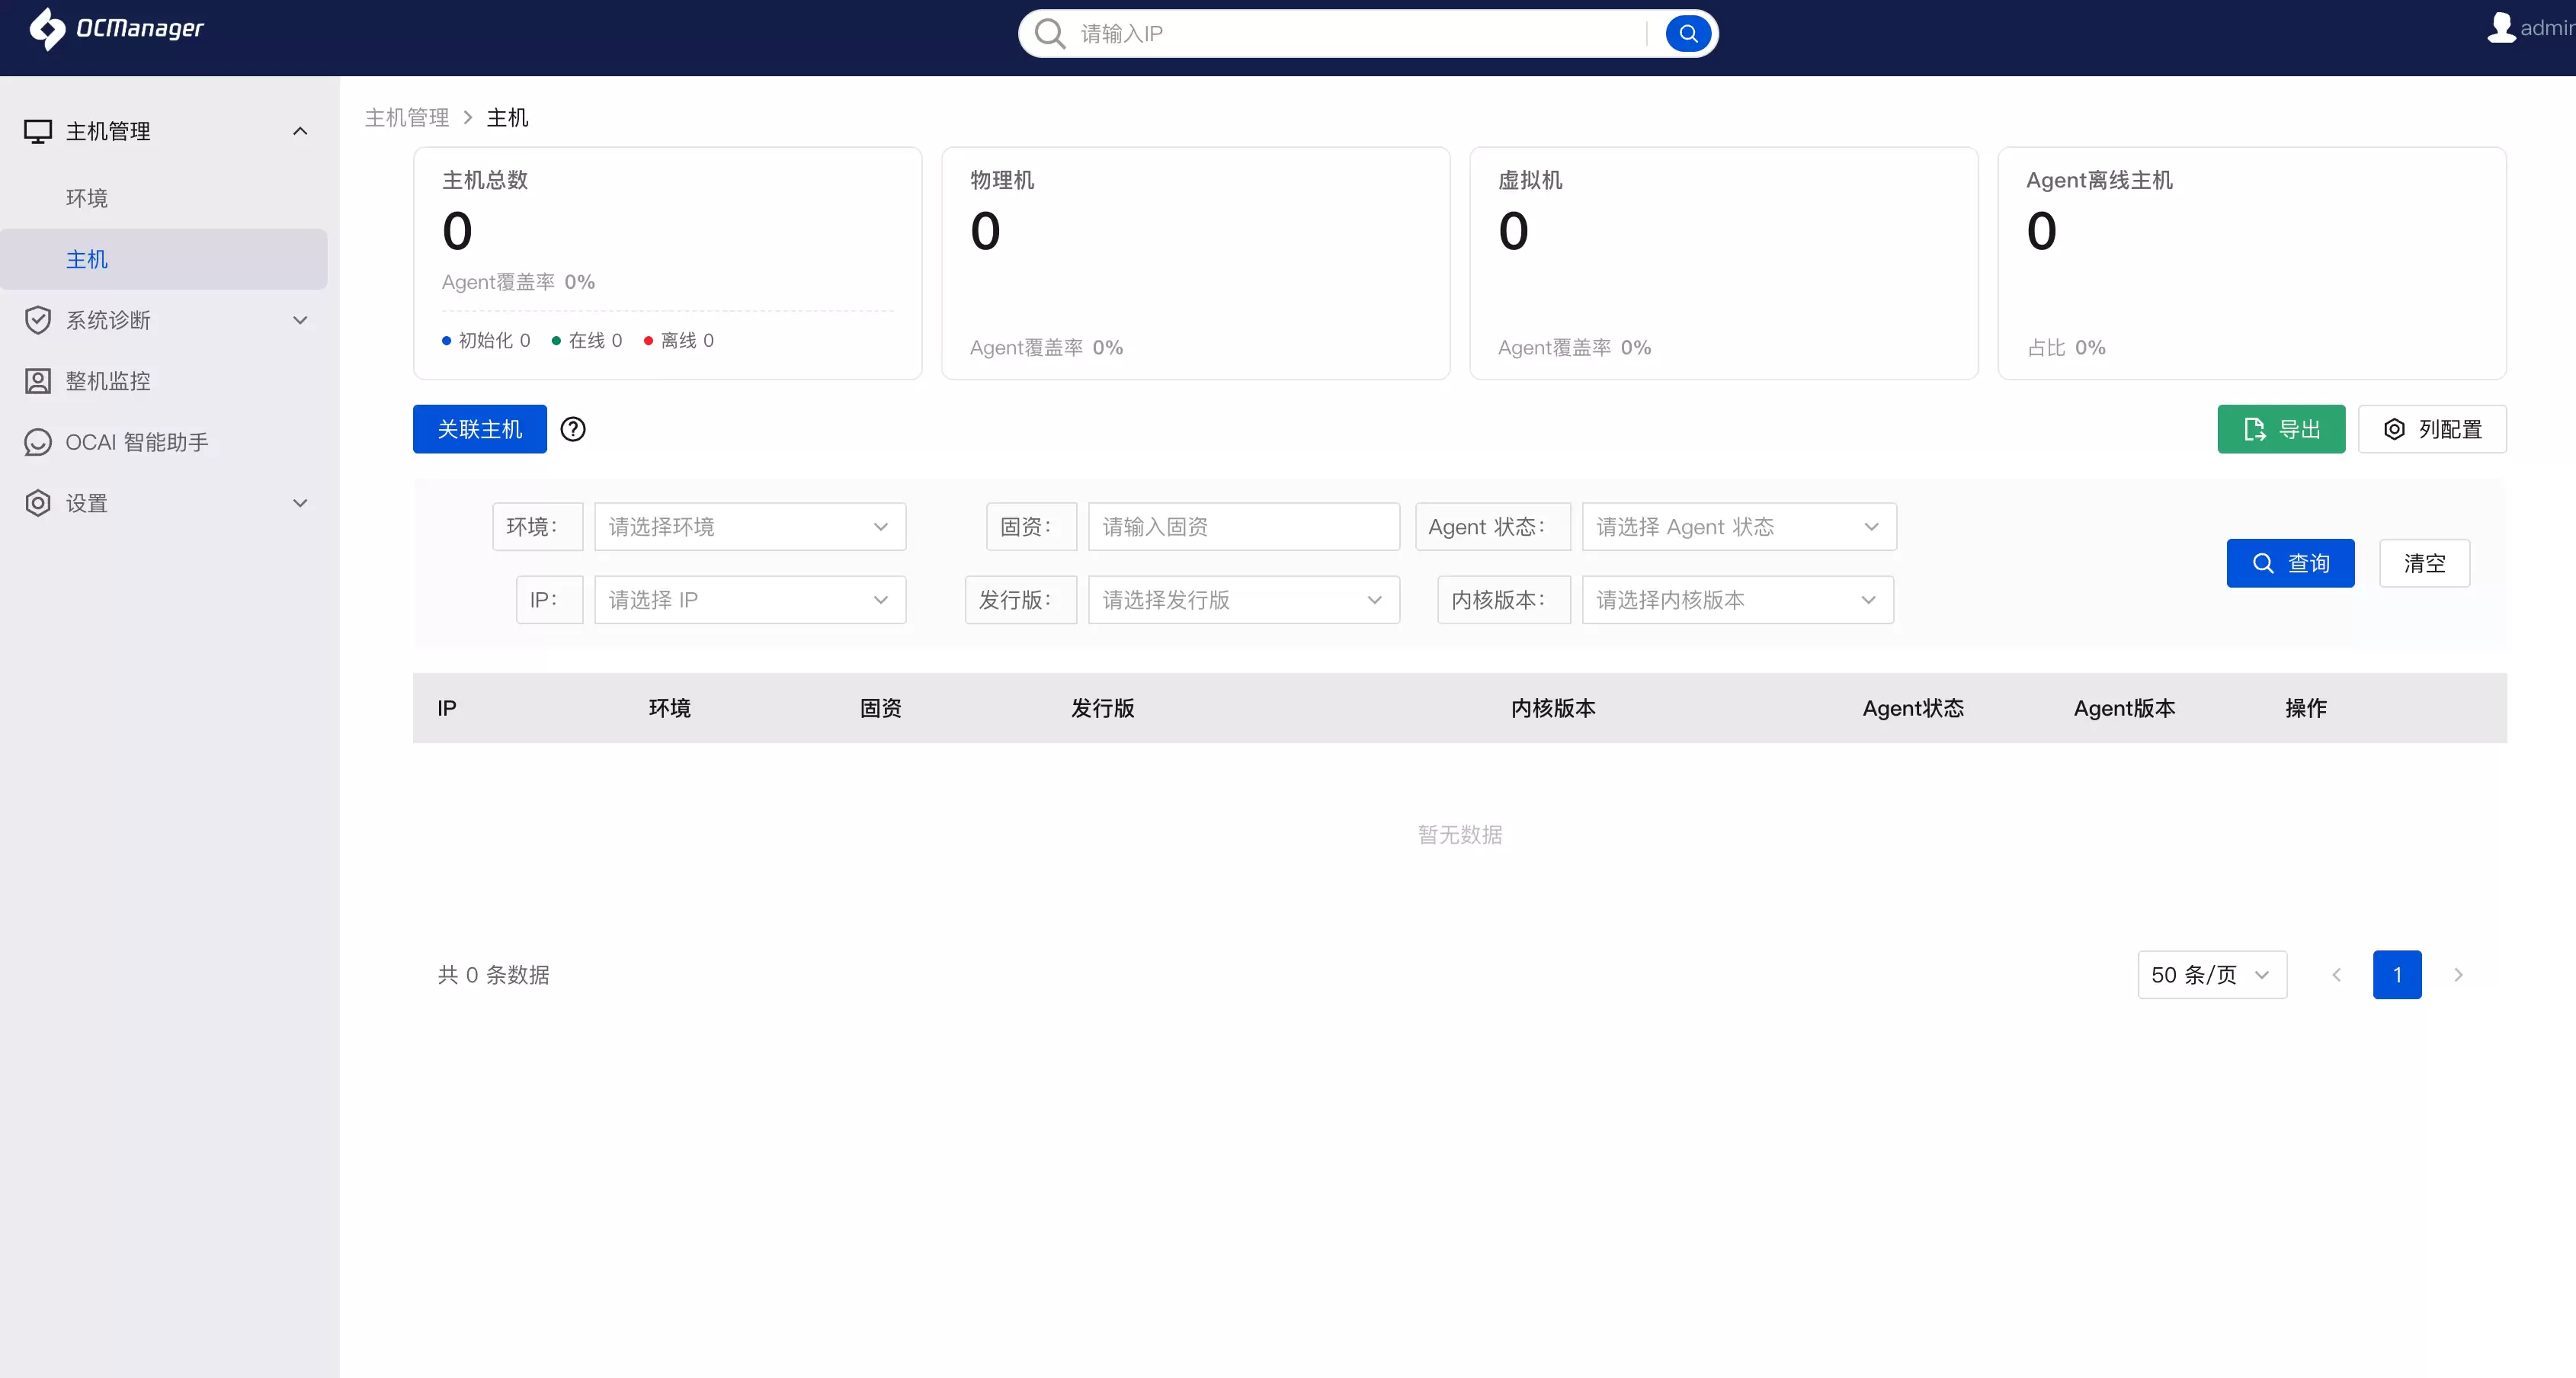Click the green 导出 button
Image resolution: width=2576 pixels, height=1378 pixels.
pyautogui.click(x=2281, y=429)
